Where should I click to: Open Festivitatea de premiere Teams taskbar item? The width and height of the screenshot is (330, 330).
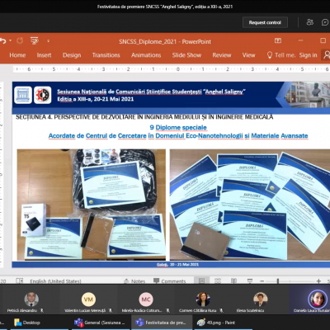click(x=163, y=323)
